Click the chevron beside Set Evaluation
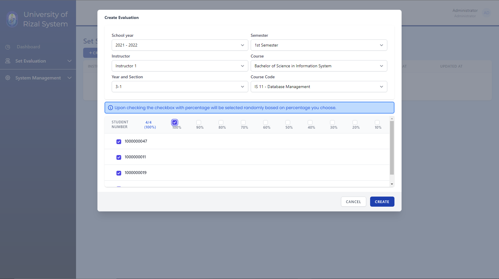The height and width of the screenshot is (279, 499). coord(69,61)
